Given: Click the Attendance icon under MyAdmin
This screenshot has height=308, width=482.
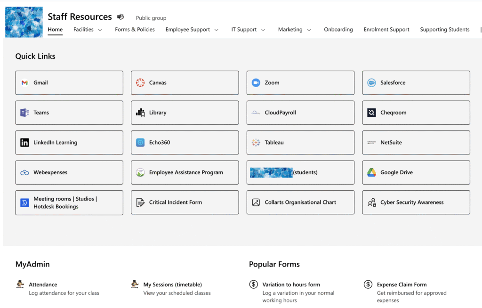Looking at the screenshot, I should [20, 284].
